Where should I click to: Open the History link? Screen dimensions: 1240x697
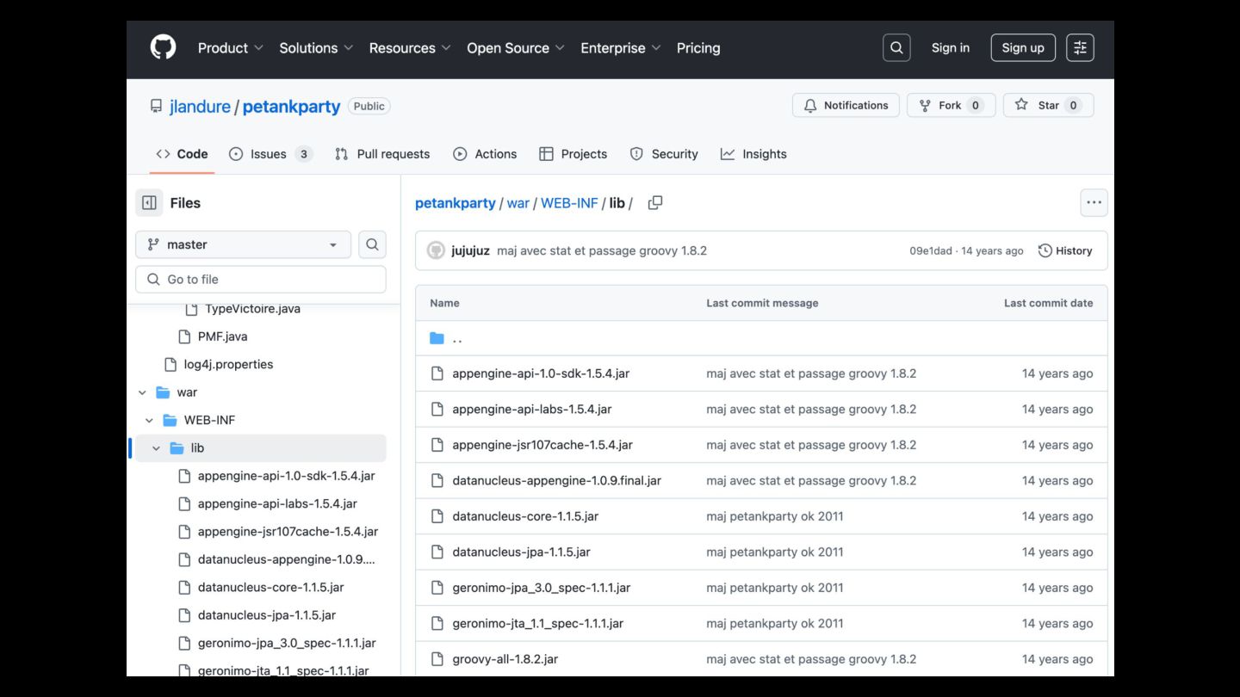tap(1065, 250)
